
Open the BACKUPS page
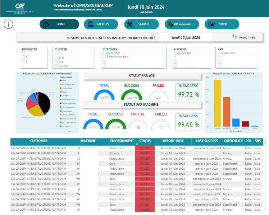pos(101,24)
